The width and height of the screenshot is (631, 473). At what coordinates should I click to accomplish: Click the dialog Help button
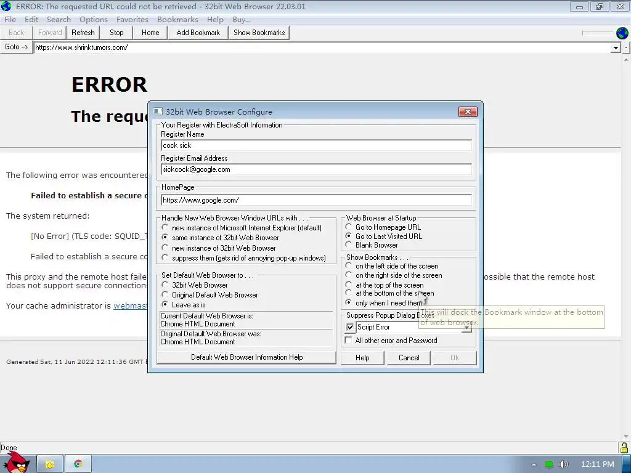(x=362, y=358)
